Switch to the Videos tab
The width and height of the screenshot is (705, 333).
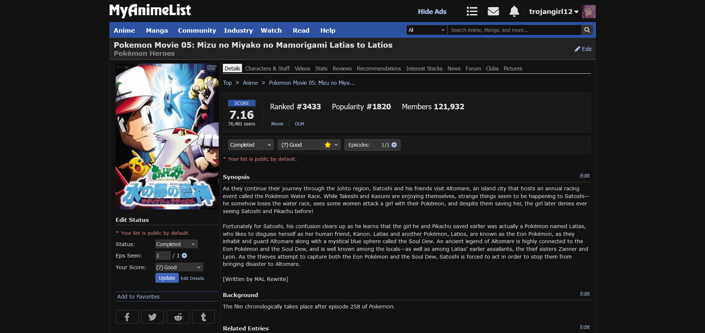[303, 69]
